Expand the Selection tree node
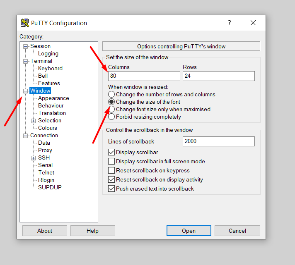 (x=33, y=121)
